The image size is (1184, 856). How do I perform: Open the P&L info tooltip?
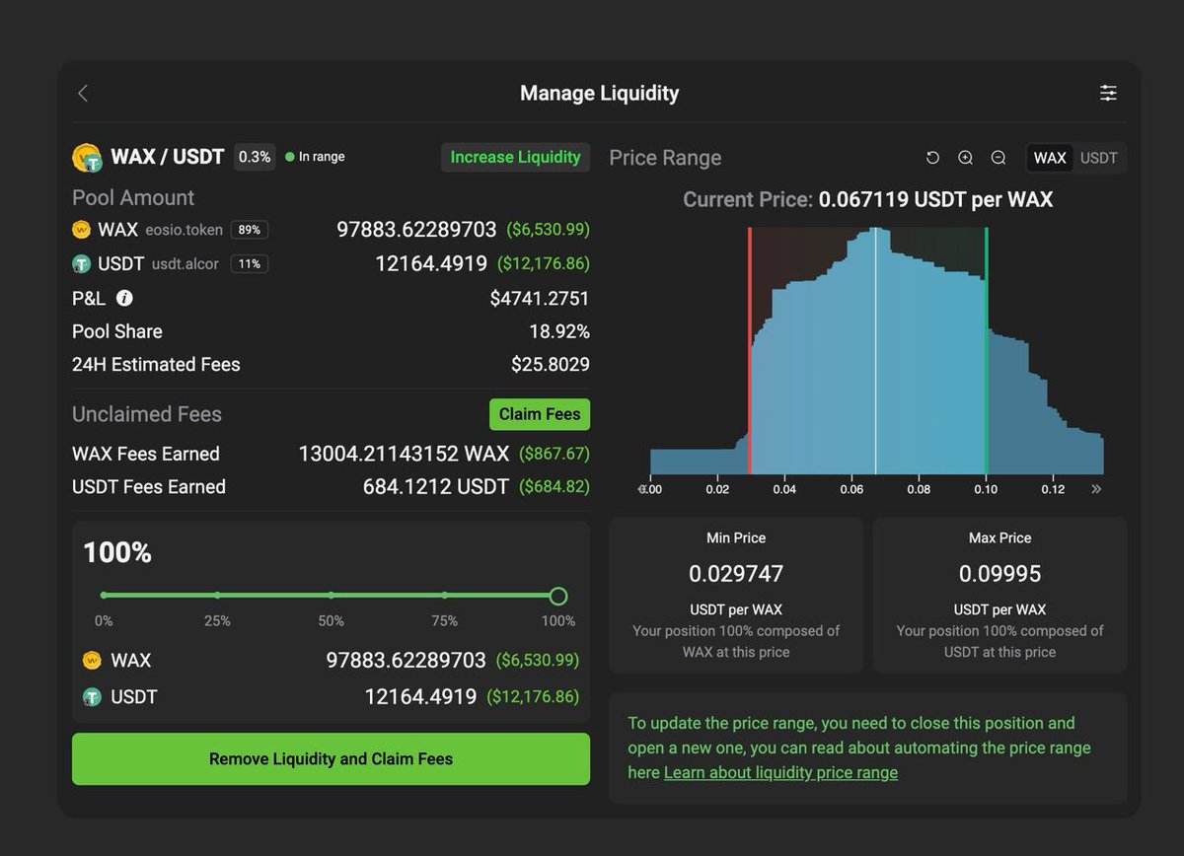tap(122, 298)
